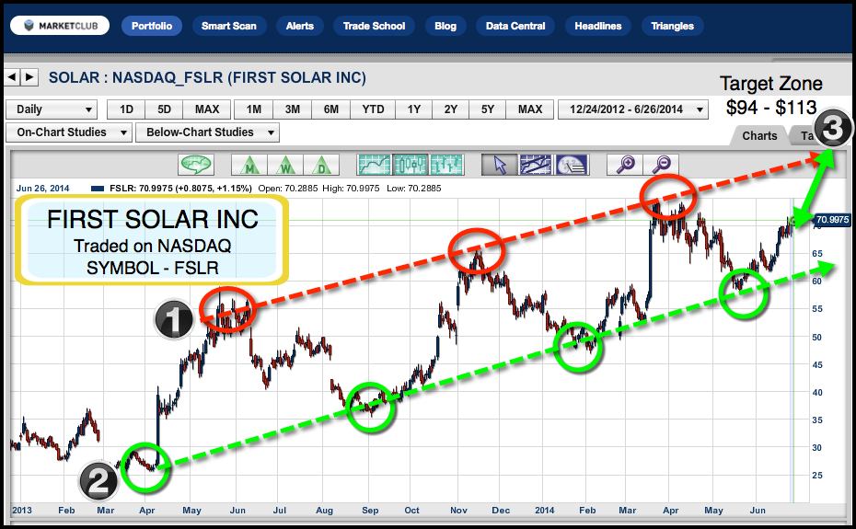Zoom out of the chart
Viewport: 856px width, 529px height.
[x=661, y=164]
